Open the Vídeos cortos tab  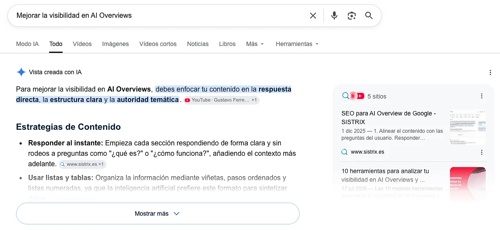[x=158, y=44]
